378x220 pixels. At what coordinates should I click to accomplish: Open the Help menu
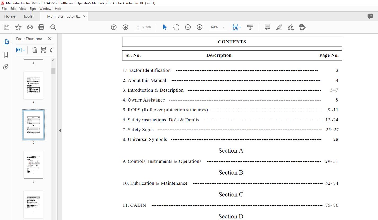(58, 9)
